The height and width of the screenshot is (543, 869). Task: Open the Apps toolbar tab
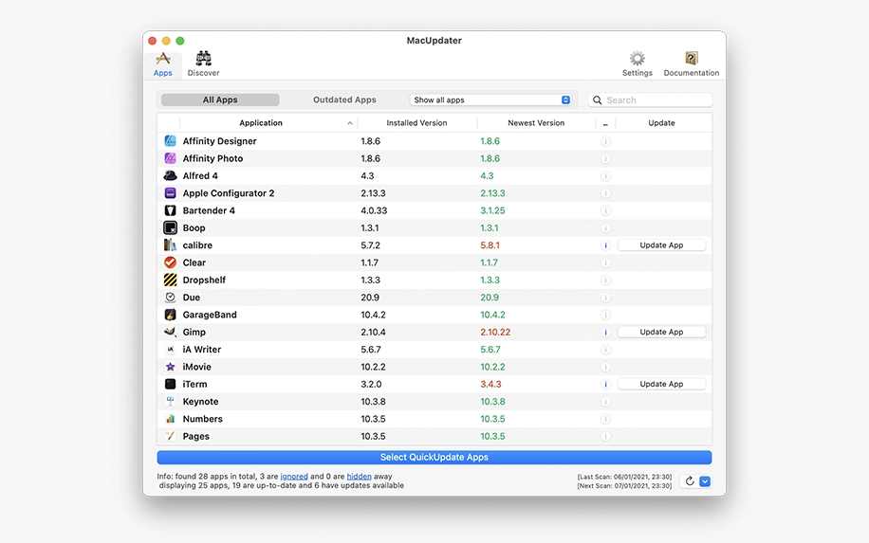163,64
